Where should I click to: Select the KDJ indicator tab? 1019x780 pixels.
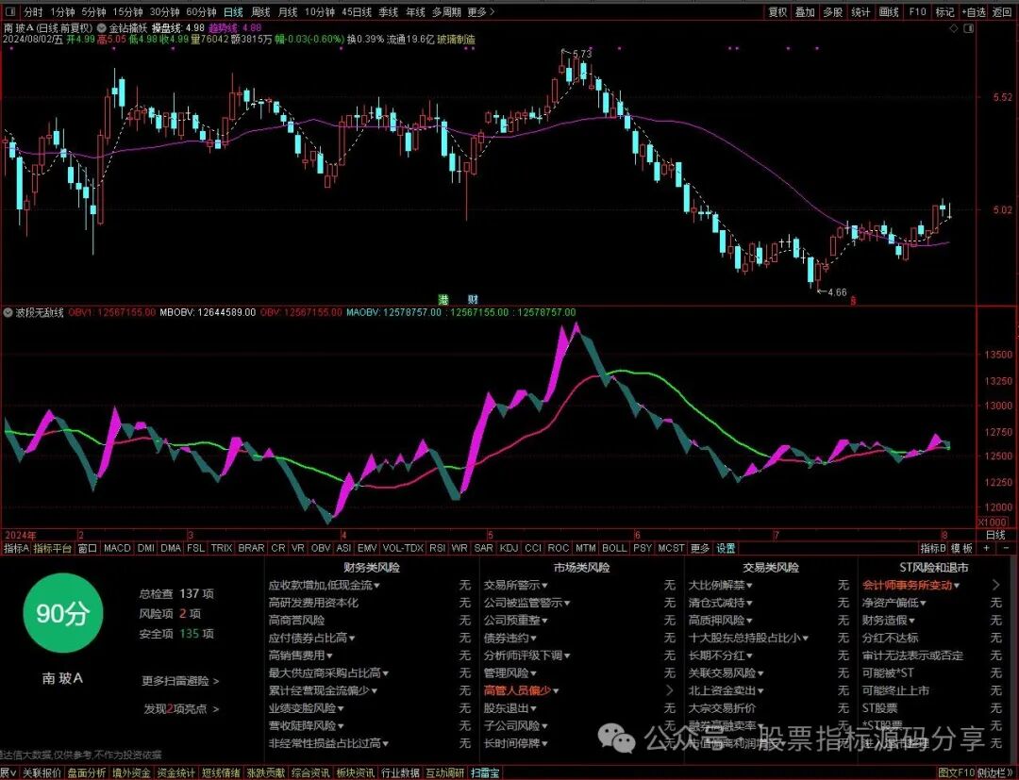point(509,548)
